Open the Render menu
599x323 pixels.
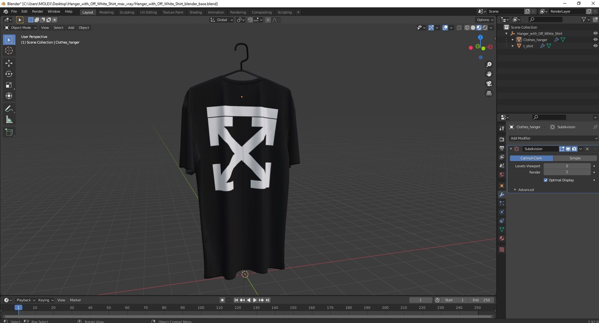[37, 12]
